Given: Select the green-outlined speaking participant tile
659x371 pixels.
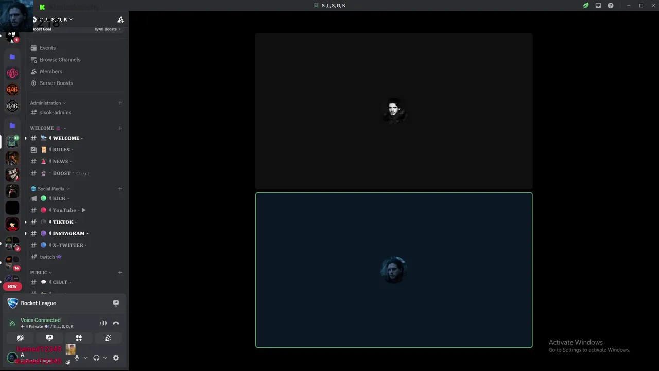Looking at the screenshot, I should coord(394,270).
